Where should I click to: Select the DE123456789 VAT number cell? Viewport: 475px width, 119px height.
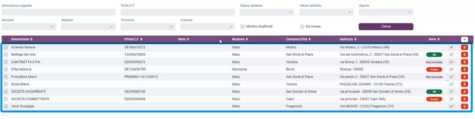[135, 69]
